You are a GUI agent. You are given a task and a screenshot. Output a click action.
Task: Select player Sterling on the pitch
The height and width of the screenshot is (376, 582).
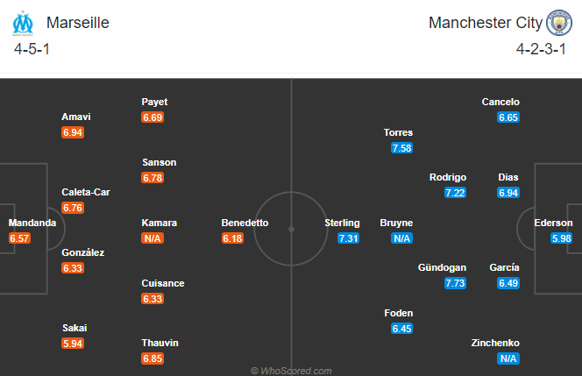(x=342, y=223)
